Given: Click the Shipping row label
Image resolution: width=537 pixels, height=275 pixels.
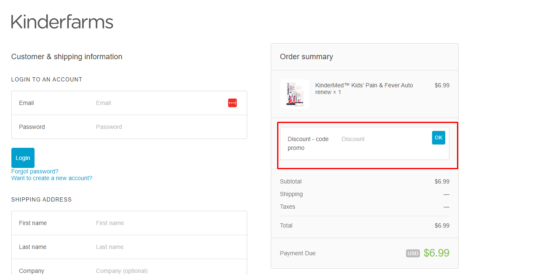Looking at the screenshot, I should click(x=291, y=194).
